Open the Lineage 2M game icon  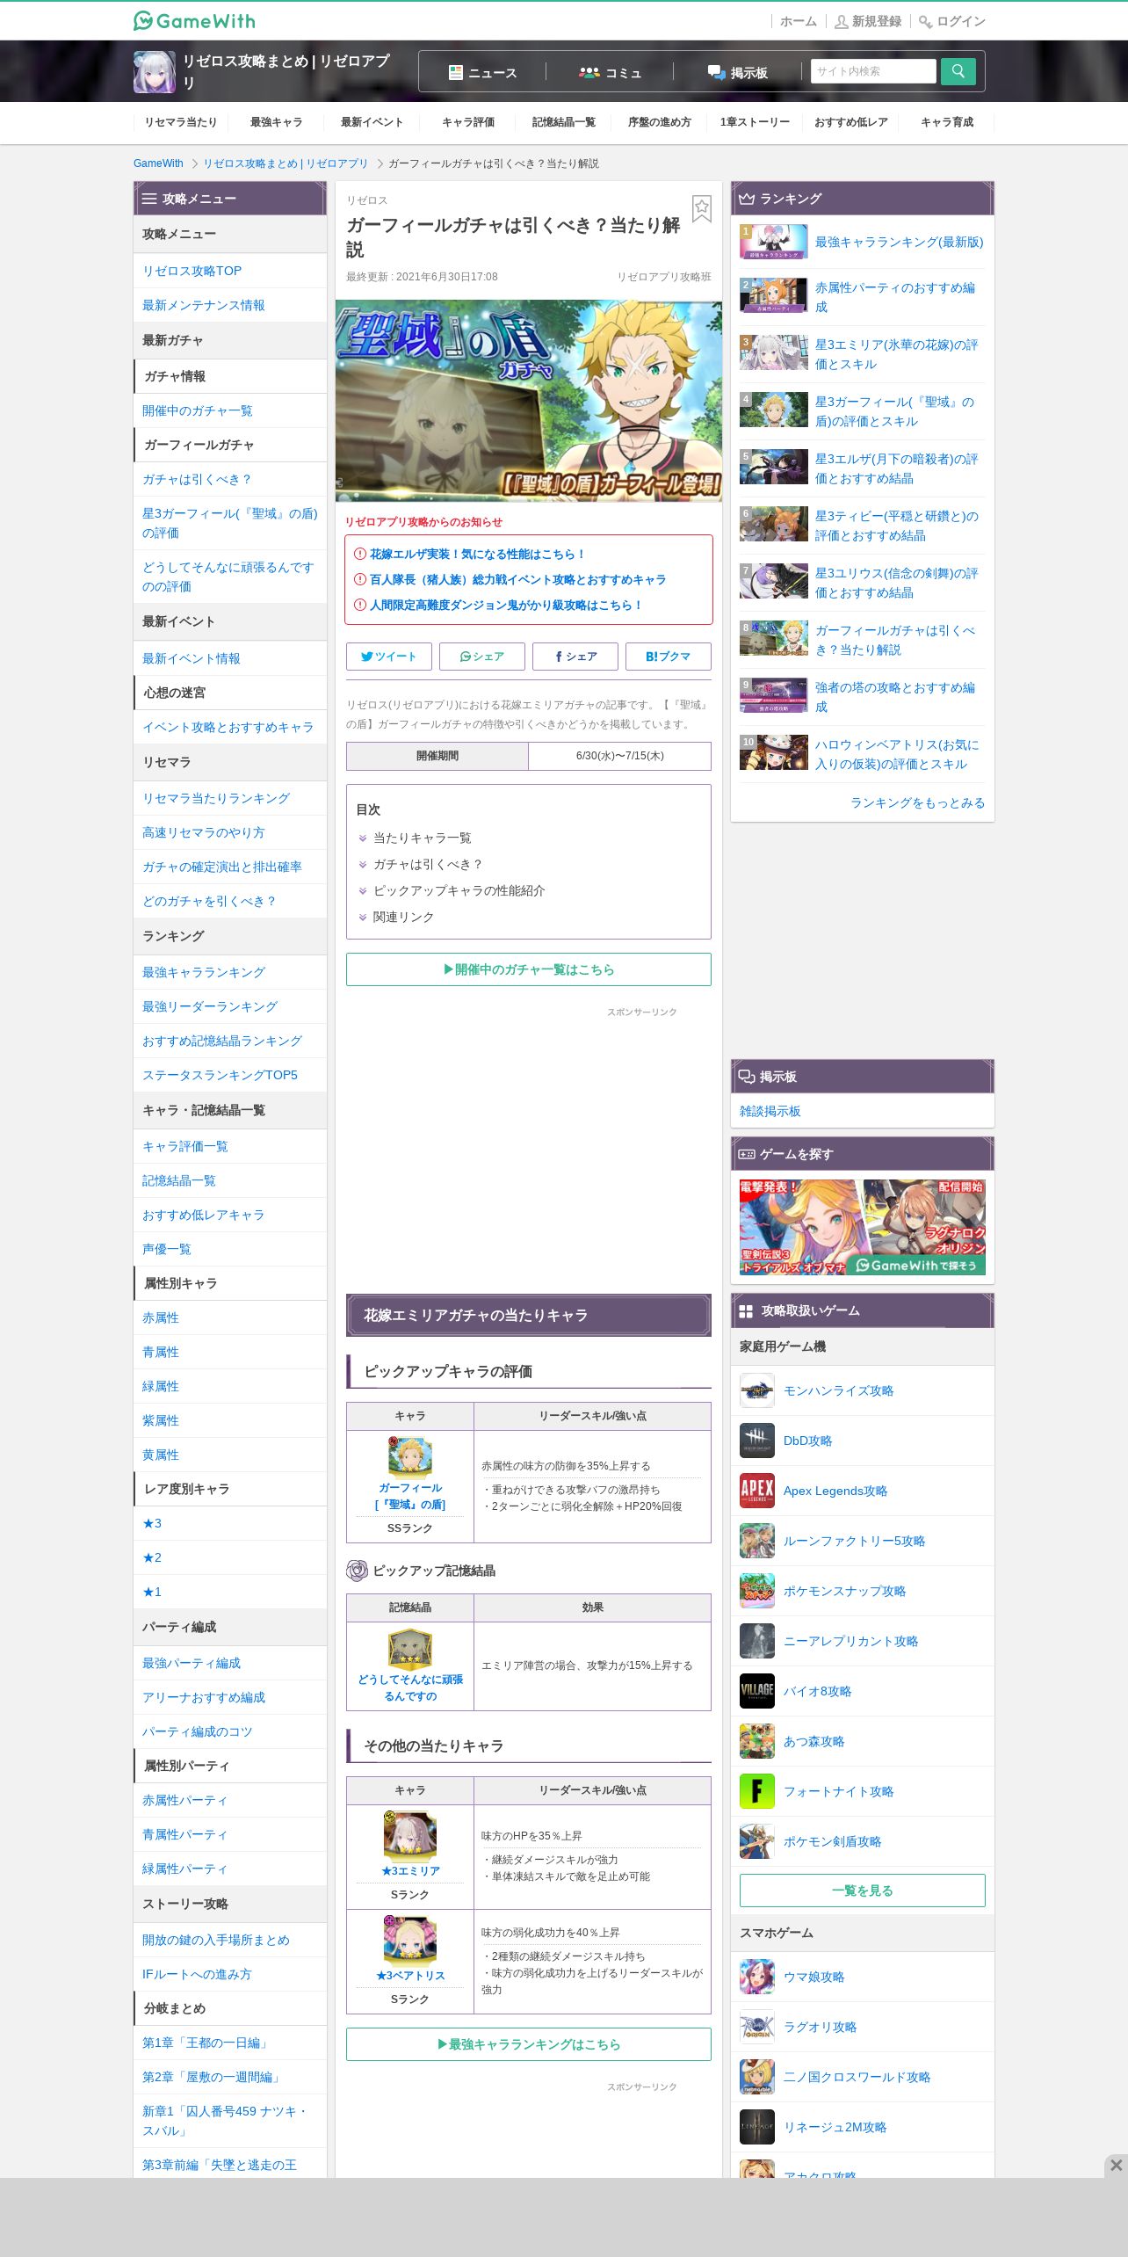coord(756,2127)
